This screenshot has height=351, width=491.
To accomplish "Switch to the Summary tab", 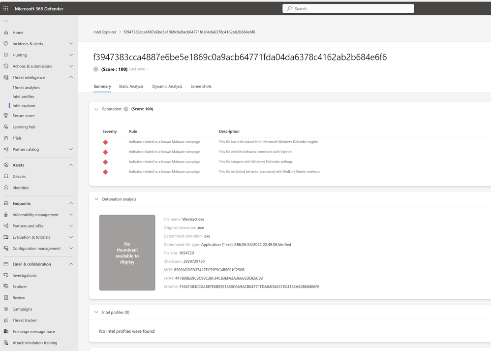I will tap(102, 87).
